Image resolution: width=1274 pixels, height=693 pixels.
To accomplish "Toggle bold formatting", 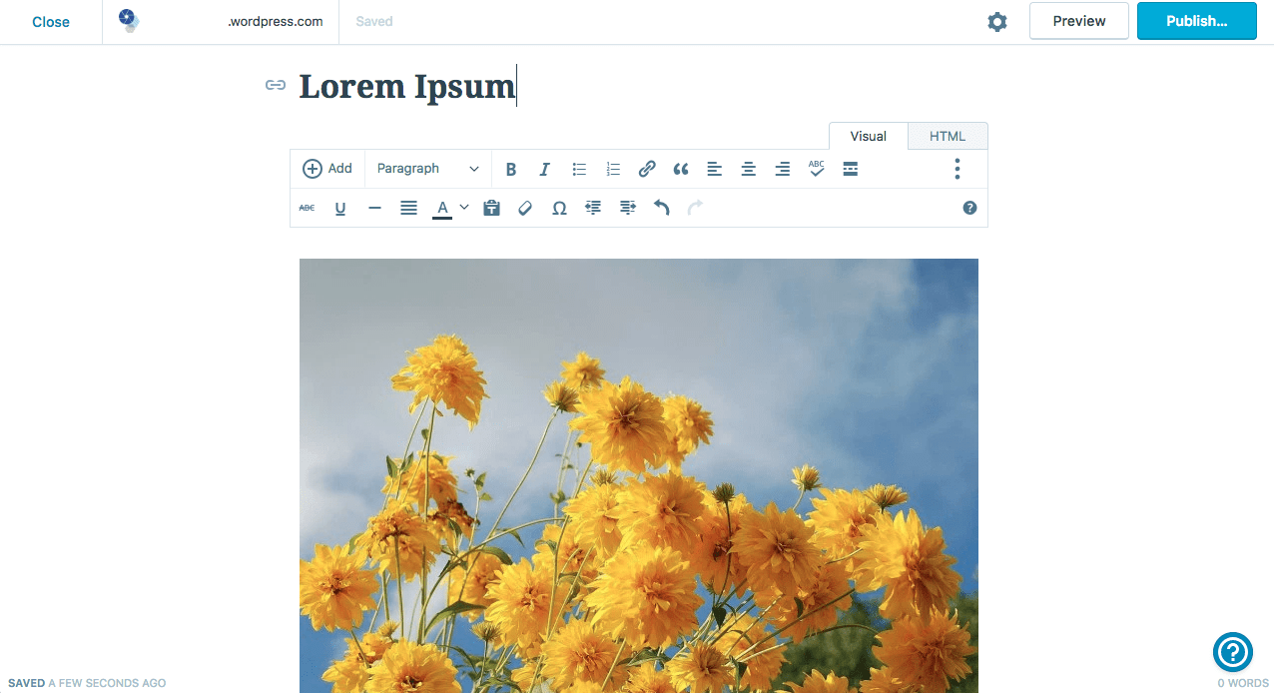I will click(x=511, y=169).
